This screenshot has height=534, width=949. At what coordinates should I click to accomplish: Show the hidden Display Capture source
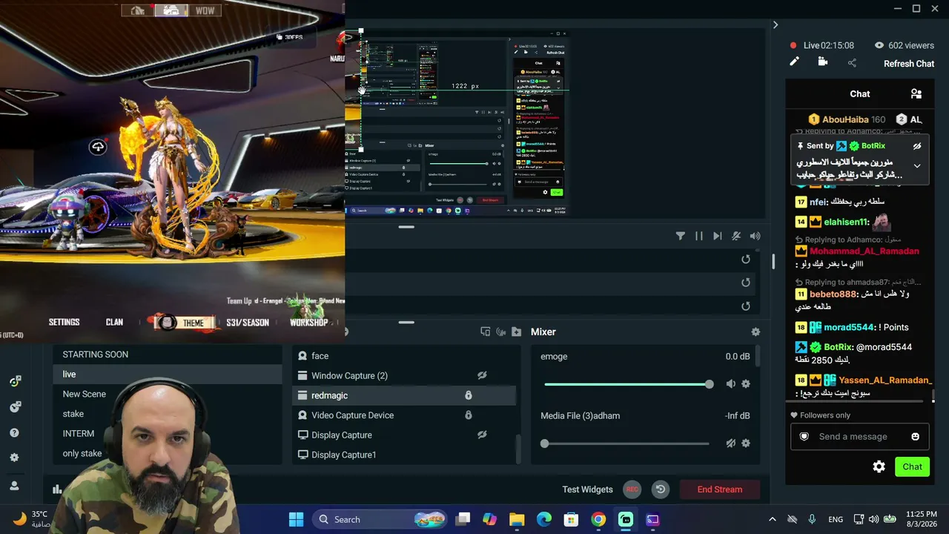[482, 435]
